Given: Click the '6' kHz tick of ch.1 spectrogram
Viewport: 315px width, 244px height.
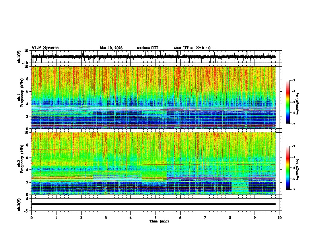Looking at the screenshot, I should click(x=28, y=92).
